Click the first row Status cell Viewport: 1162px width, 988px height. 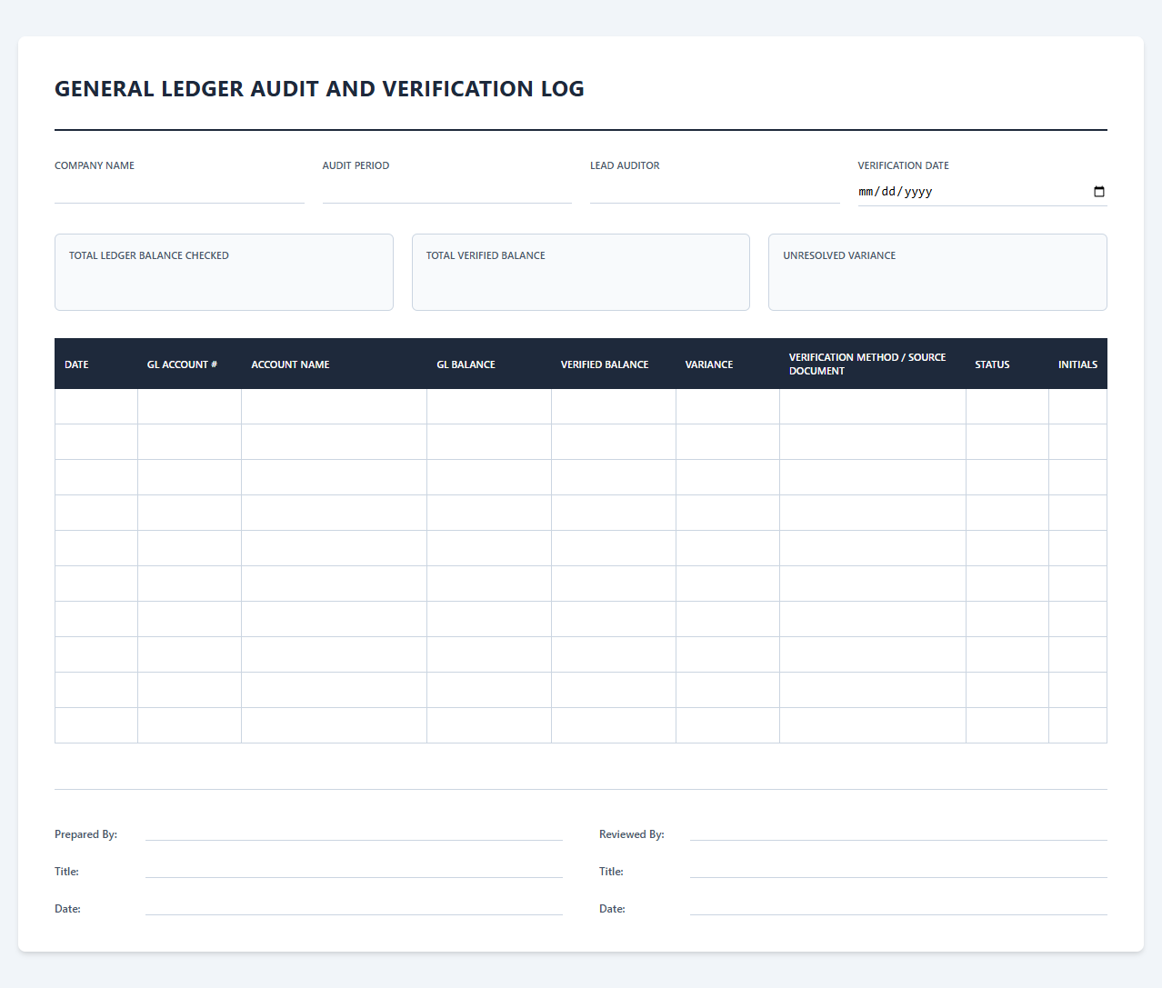(1007, 406)
